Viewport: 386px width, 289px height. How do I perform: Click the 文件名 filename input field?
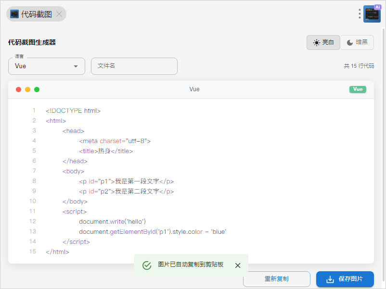click(134, 66)
